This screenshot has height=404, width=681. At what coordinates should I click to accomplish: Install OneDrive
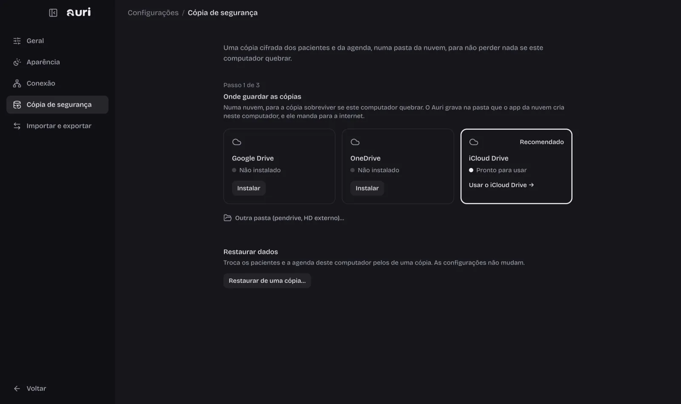pyautogui.click(x=367, y=188)
